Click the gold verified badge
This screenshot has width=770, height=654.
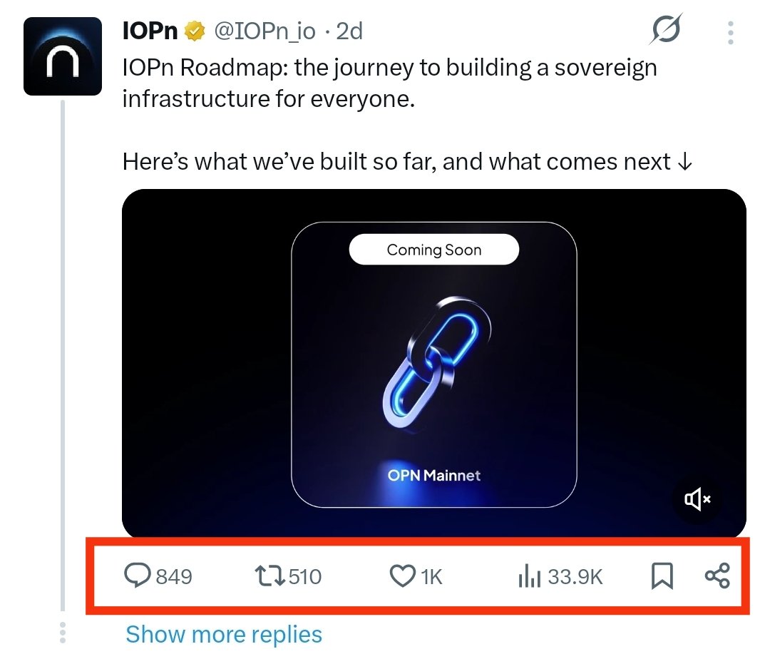click(x=194, y=31)
